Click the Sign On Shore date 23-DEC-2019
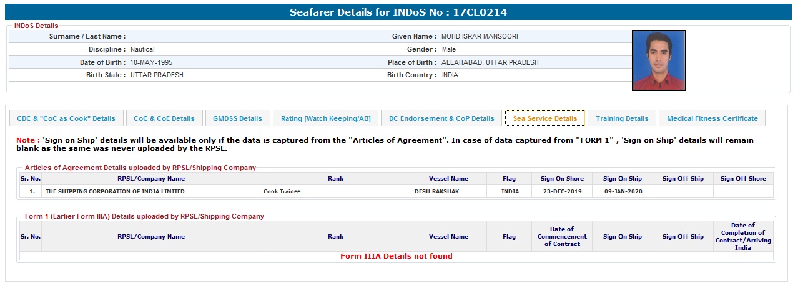The image size is (808, 286). [x=562, y=191]
